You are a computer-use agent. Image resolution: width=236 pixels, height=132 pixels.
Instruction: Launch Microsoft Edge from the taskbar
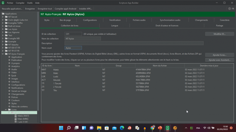coord(122,128)
